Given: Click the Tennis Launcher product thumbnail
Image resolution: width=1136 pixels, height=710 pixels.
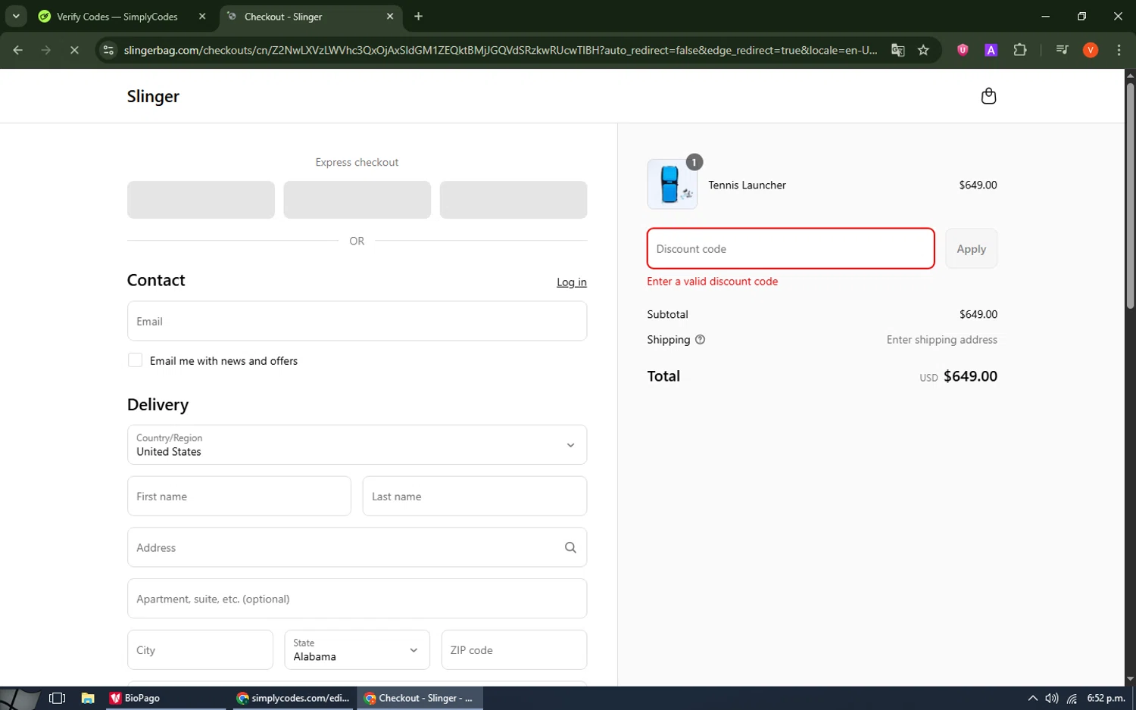Looking at the screenshot, I should [x=673, y=184].
